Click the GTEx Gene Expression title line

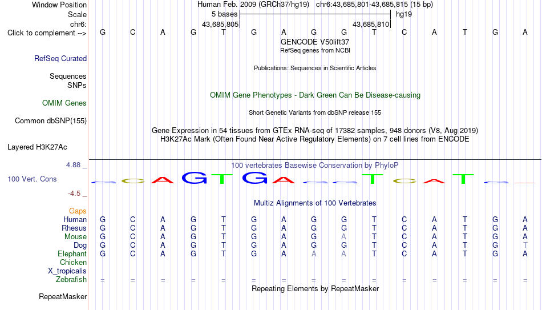pos(315,130)
